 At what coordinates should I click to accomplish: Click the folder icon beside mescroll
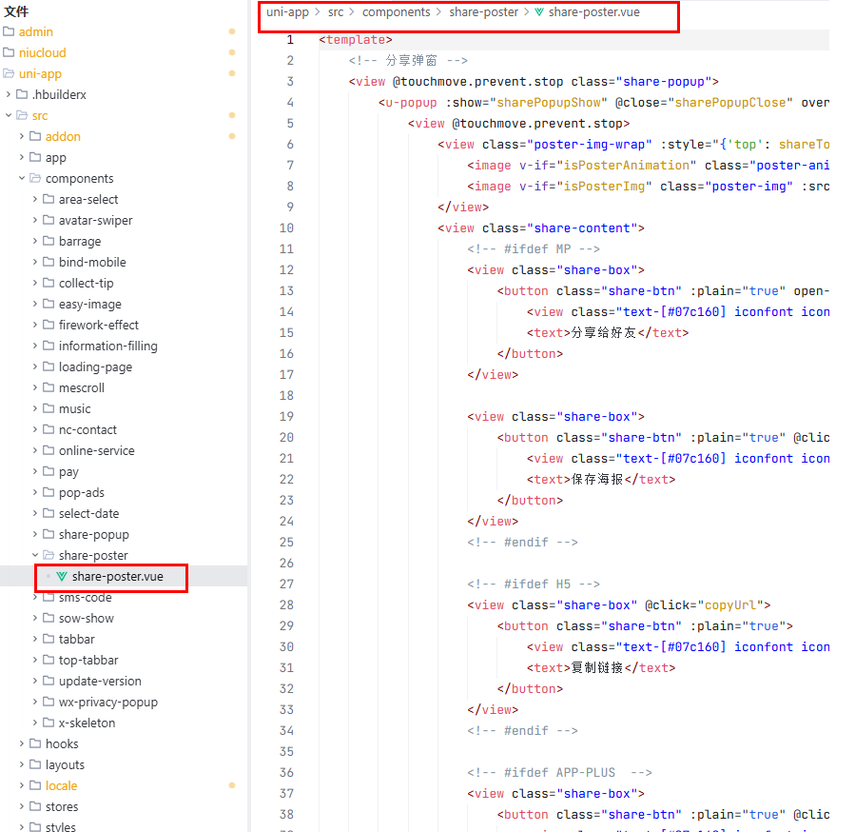tap(49, 387)
